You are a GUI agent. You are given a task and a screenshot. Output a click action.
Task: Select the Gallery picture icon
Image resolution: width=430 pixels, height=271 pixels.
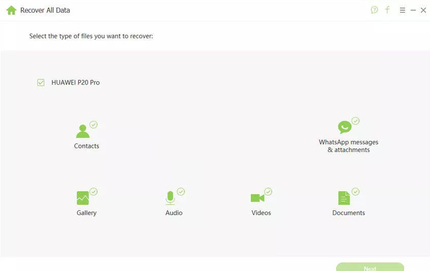[x=82, y=198]
